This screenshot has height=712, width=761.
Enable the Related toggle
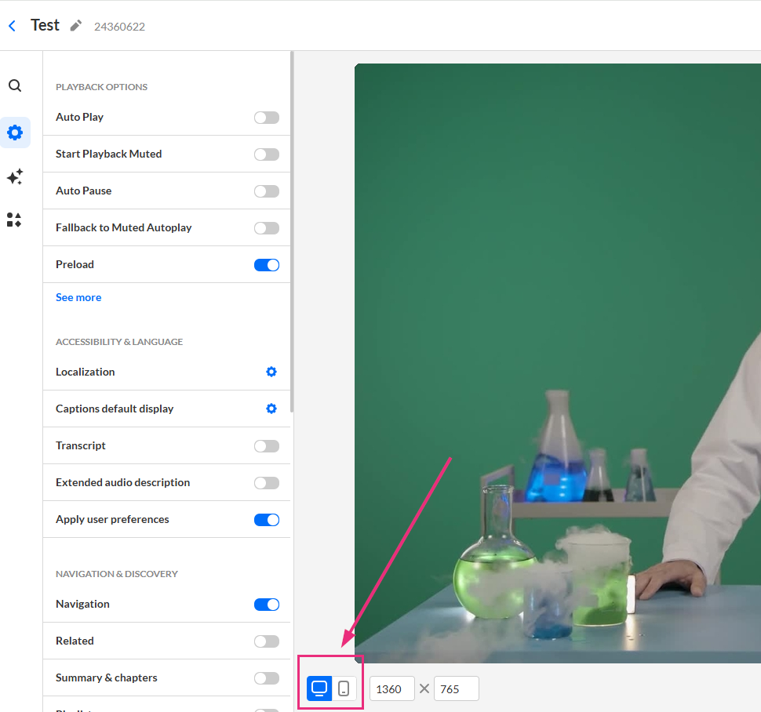pos(267,641)
